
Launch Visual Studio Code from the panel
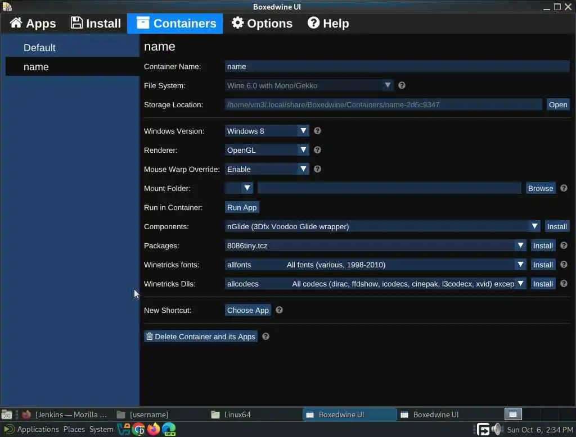click(124, 429)
